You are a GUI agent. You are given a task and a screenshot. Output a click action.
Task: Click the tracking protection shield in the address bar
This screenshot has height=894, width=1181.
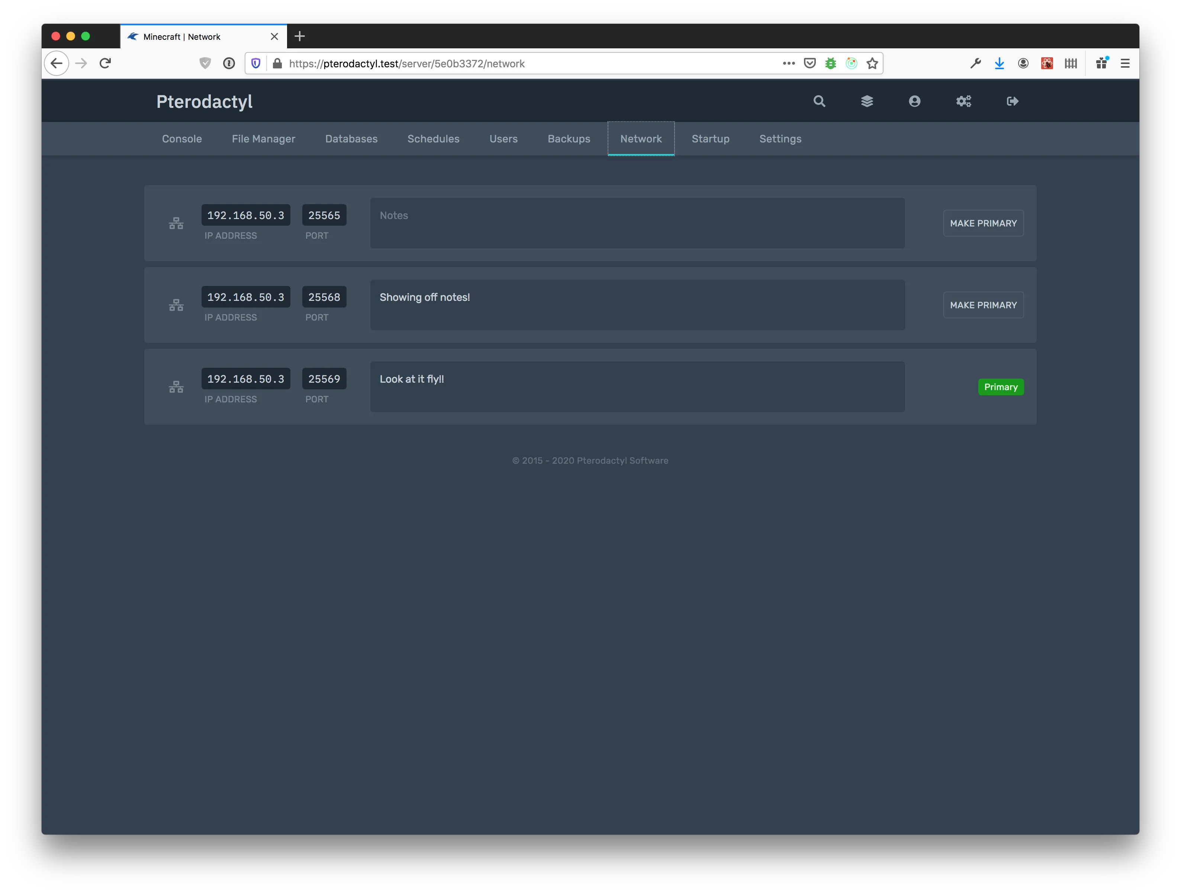coord(256,63)
